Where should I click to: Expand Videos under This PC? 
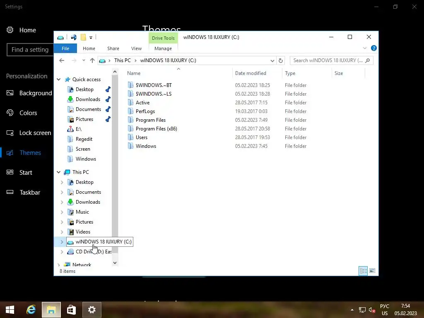tap(62, 232)
